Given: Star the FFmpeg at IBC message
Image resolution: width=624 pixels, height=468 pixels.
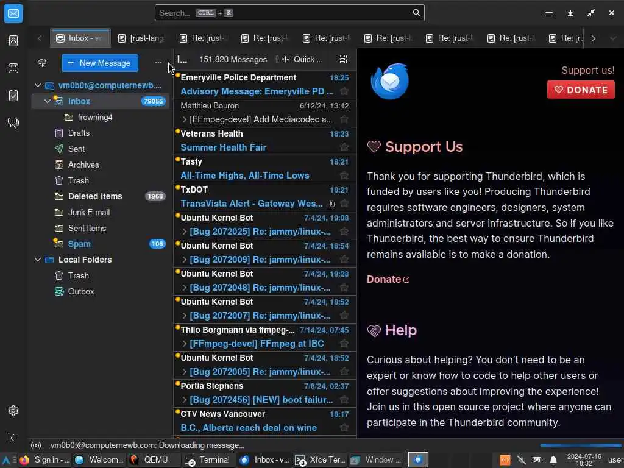Looking at the screenshot, I should pyautogui.click(x=344, y=344).
